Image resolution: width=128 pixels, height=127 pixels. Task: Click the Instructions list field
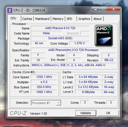click(73, 65)
